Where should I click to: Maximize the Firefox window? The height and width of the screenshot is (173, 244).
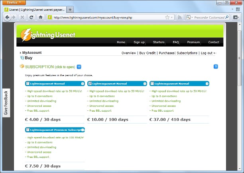click(227, 2)
